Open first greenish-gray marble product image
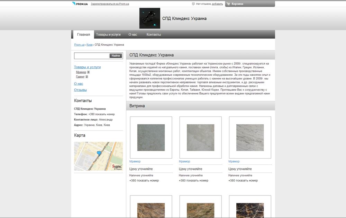Image resolution: width=346 pixels, height=218 pixels. pos(151,138)
